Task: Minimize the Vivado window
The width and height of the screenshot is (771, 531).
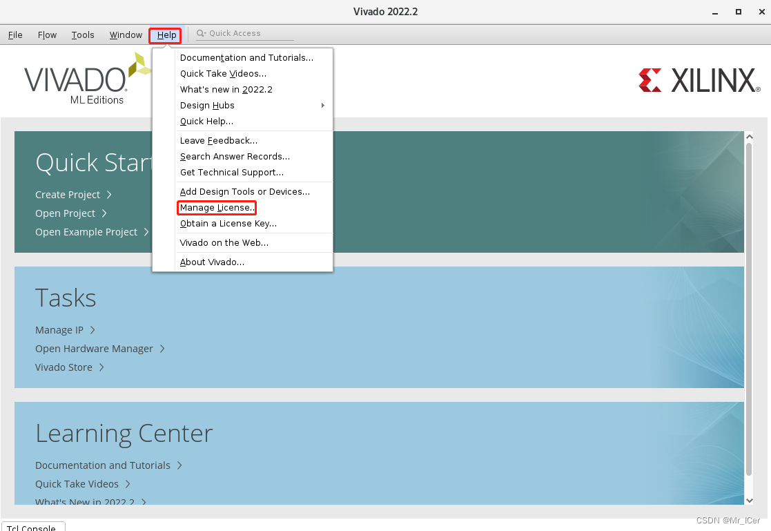Action: click(x=715, y=12)
